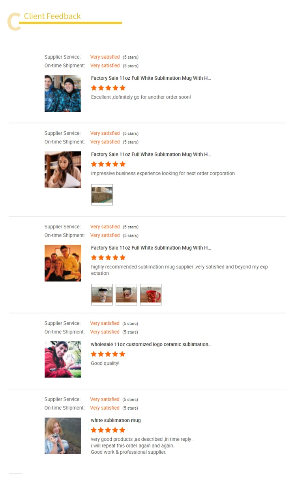
Task: Open the blonde woman with camera avatar
Action: click(63, 436)
